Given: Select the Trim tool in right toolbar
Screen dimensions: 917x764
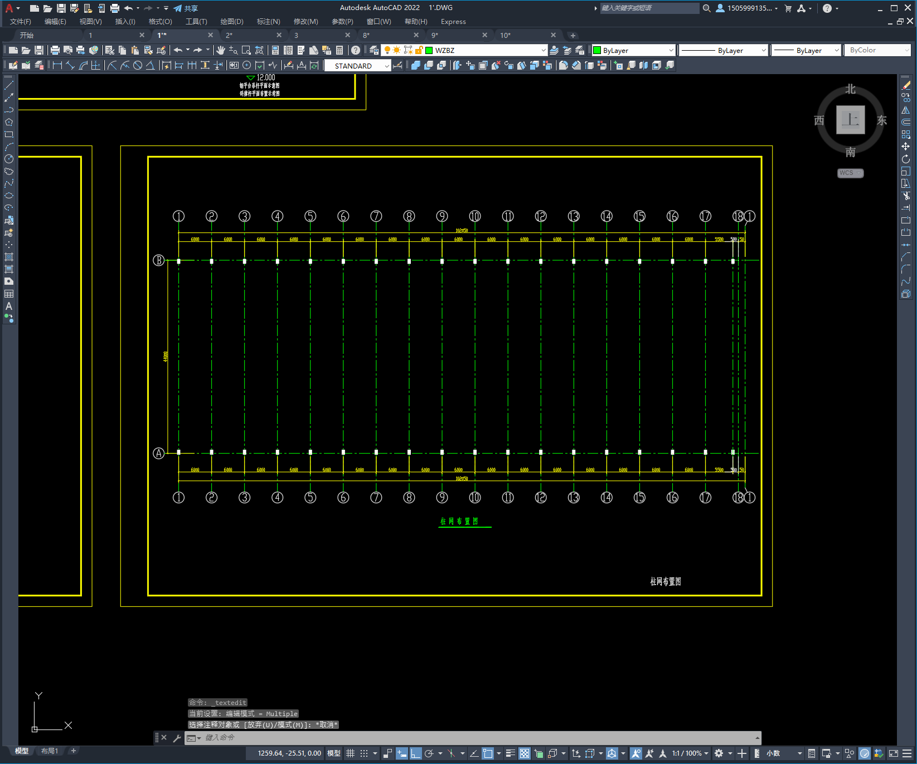Looking at the screenshot, I should coord(906,196).
